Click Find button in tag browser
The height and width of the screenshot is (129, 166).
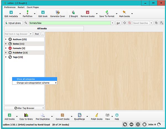(37, 34)
